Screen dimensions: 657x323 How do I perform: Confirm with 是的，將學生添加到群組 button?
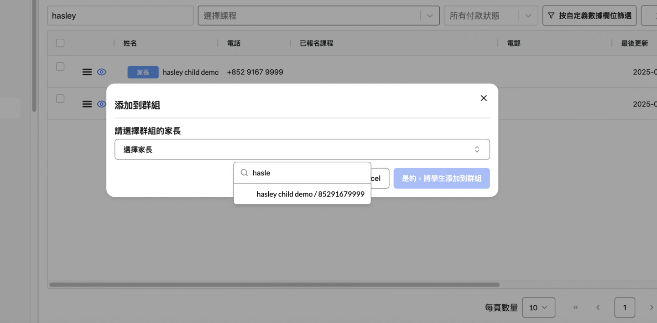(x=441, y=179)
